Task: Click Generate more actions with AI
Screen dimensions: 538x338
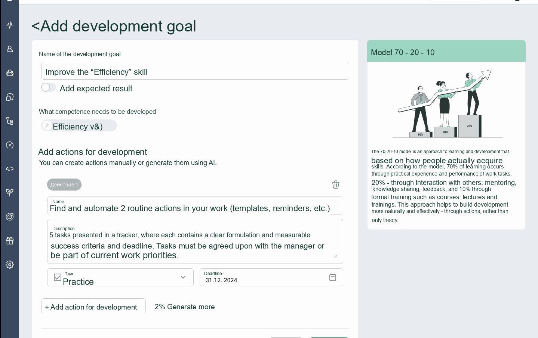Action: (185, 307)
